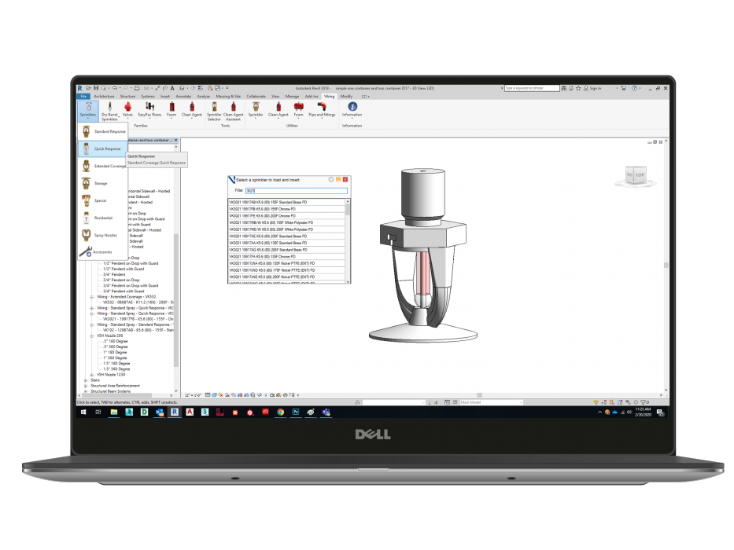Collapse Viking Extended Coverage VK532 node
This screenshot has width=734, height=550.
[x=92, y=297]
